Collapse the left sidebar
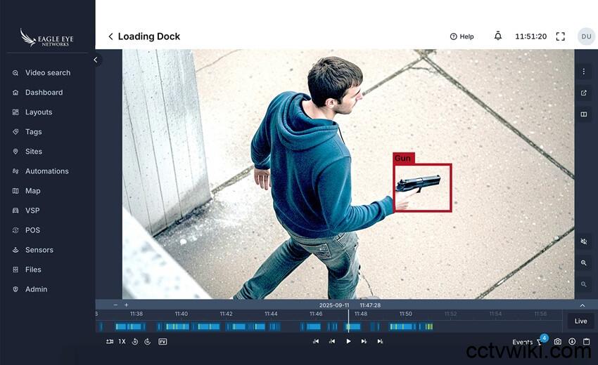 pyautogui.click(x=96, y=60)
